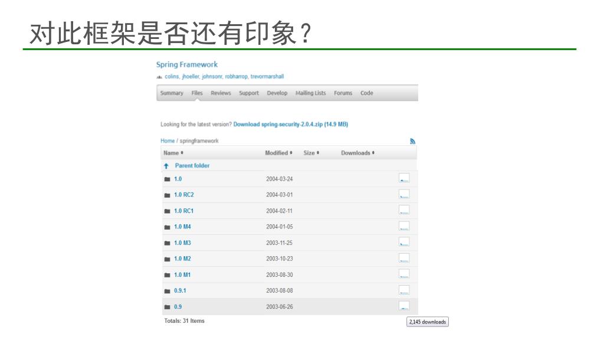Open the robharrop member profile link
604x340 pixels.
point(236,77)
